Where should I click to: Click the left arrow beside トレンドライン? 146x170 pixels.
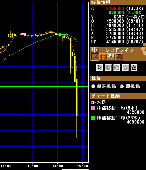click(92, 50)
